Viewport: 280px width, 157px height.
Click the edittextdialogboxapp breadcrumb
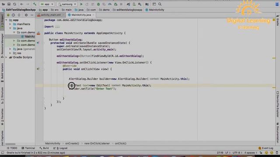(x=127, y=10)
